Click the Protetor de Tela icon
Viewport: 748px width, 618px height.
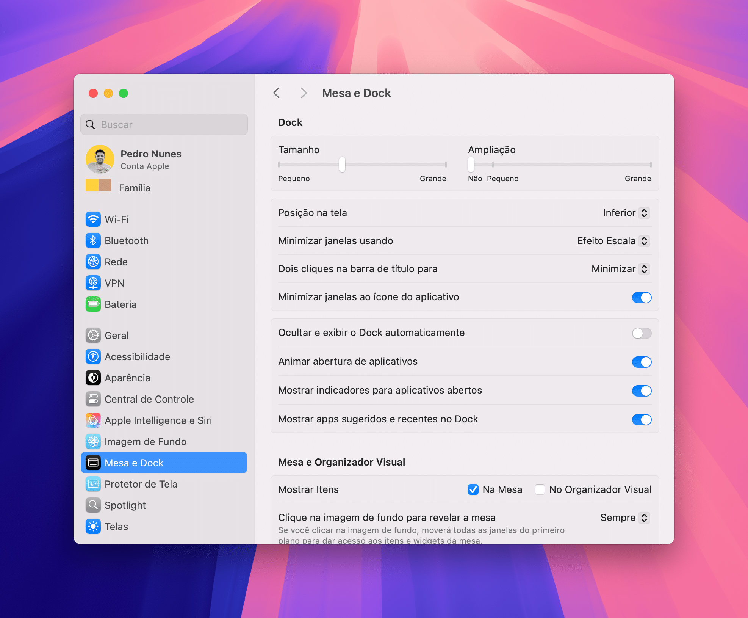pyautogui.click(x=93, y=484)
